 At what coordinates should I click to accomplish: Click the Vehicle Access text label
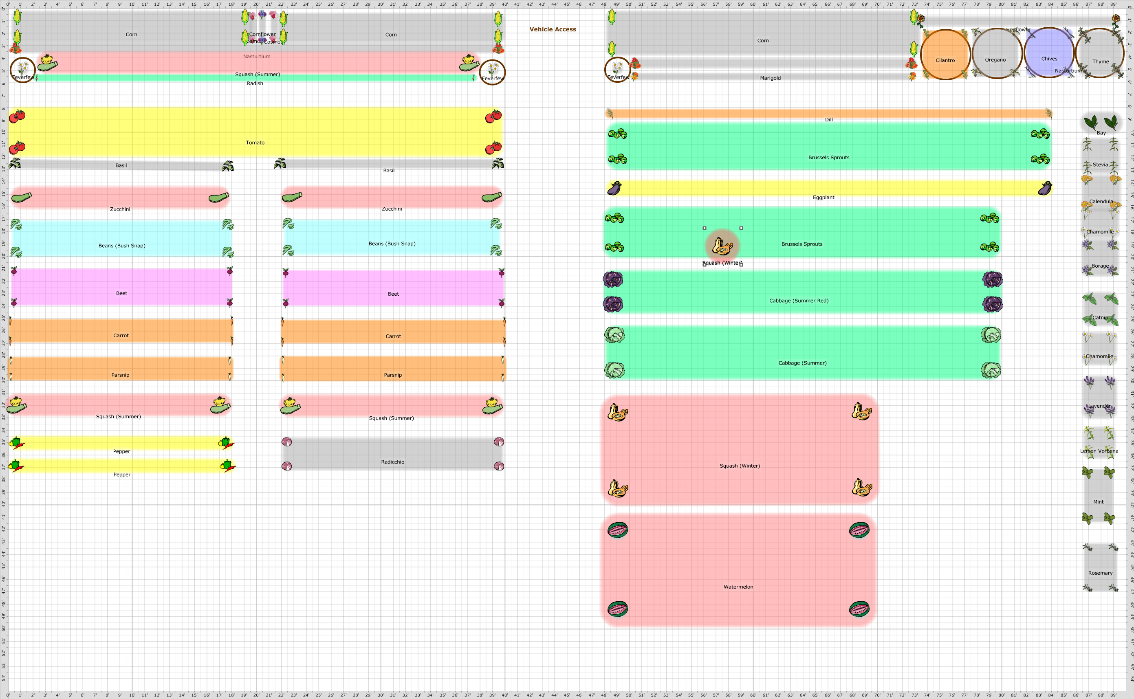click(x=553, y=29)
